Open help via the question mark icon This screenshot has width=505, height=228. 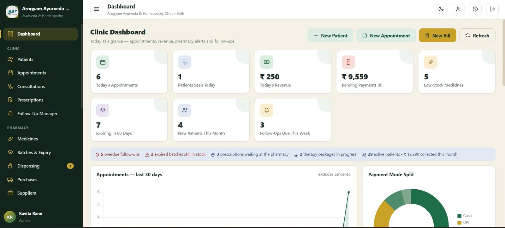[475, 9]
